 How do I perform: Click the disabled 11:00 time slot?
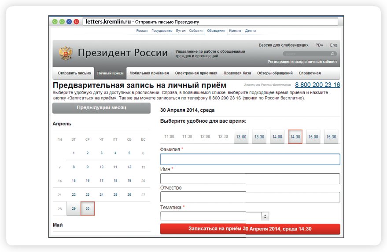coord(170,137)
